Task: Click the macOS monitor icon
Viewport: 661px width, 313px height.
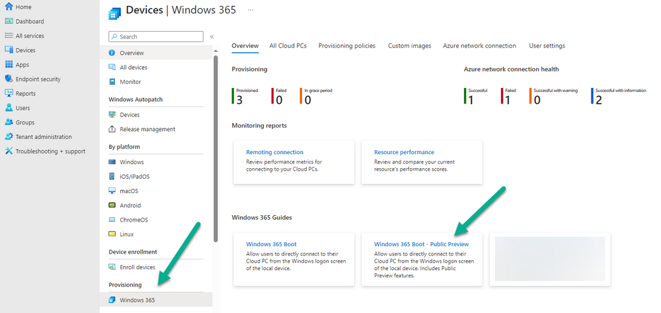Action: click(112, 191)
